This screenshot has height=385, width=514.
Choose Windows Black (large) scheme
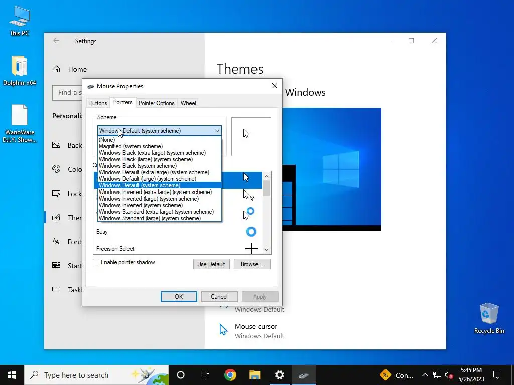pyautogui.click(x=160, y=159)
